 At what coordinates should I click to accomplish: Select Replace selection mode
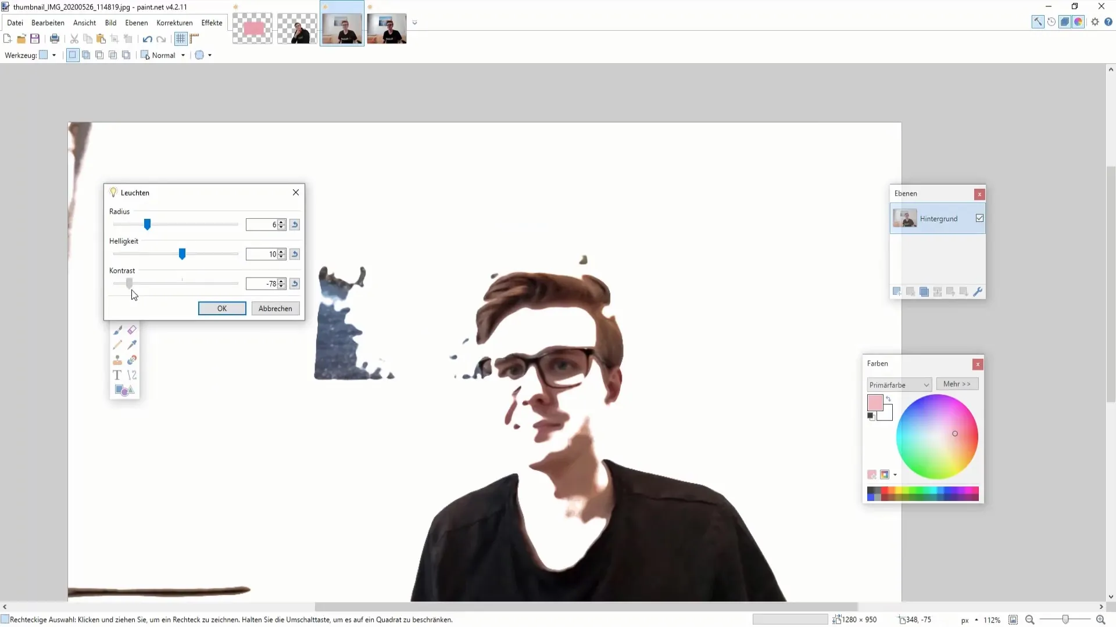(x=73, y=55)
